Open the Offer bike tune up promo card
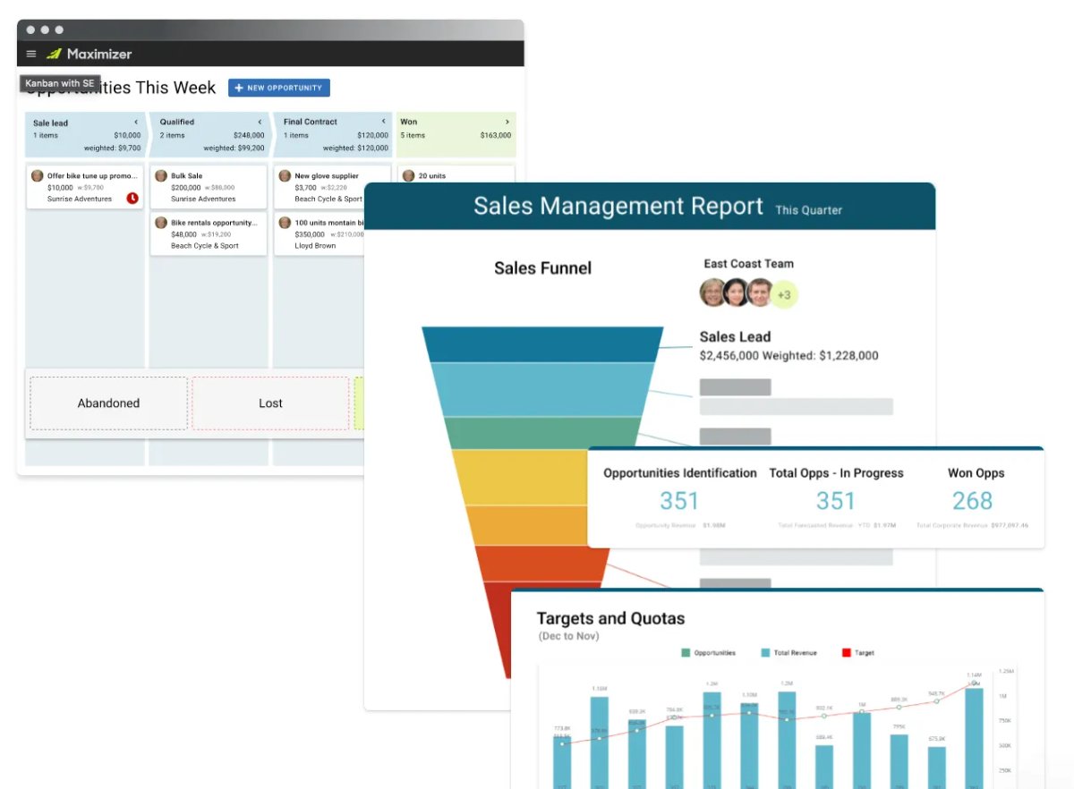Screen dimensions: 1074x789 (84, 187)
